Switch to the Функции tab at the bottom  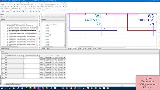click(x=4, y=84)
